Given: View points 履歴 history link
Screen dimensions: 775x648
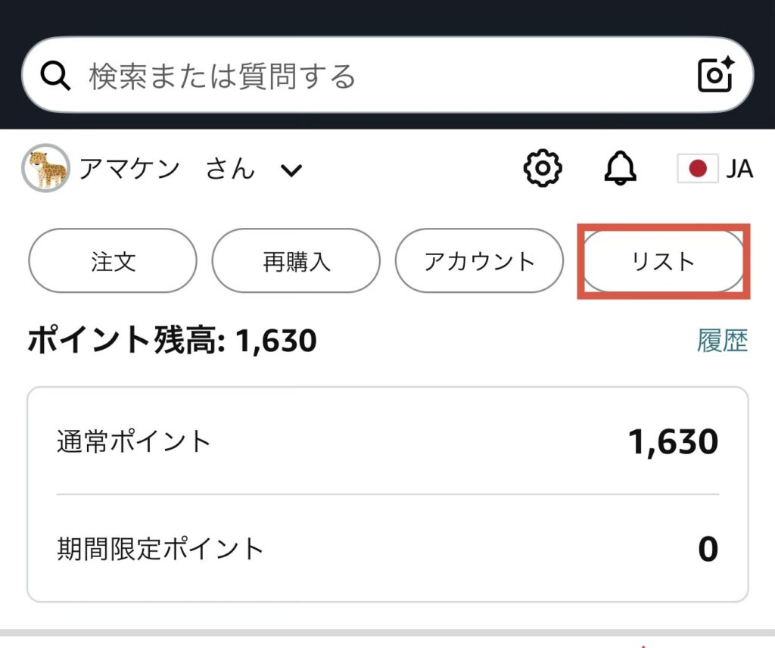Looking at the screenshot, I should [722, 341].
